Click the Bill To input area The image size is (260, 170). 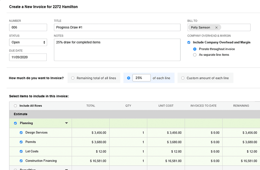pyautogui.click(x=219, y=27)
